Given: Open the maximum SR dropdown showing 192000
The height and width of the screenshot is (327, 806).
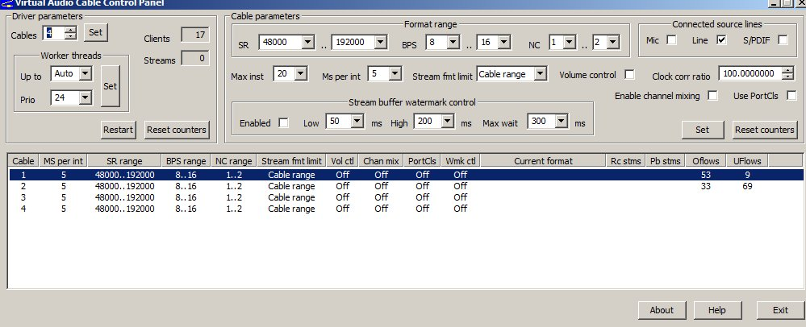Looking at the screenshot, I should [x=380, y=42].
